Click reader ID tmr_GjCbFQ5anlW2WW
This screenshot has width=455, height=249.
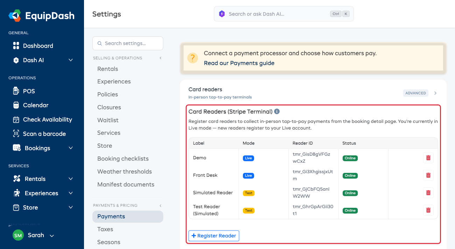[311, 193]
